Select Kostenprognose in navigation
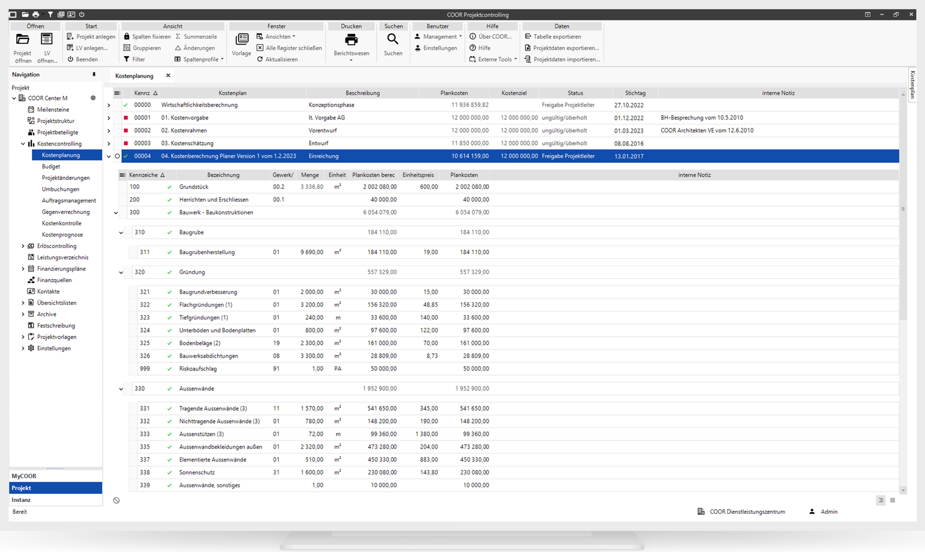Screen dimensions: 925x552 pyautogui.click(x=62, y=235)
